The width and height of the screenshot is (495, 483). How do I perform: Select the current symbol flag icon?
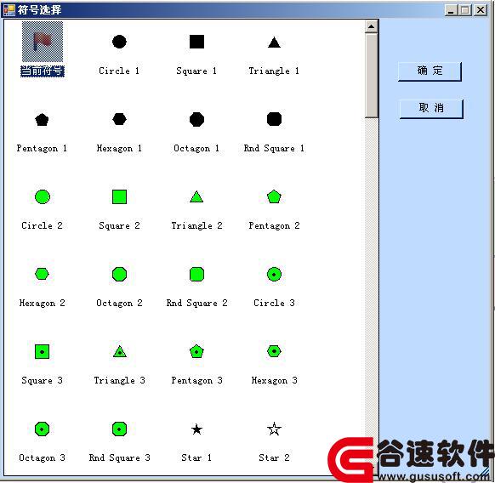[43, 42]
